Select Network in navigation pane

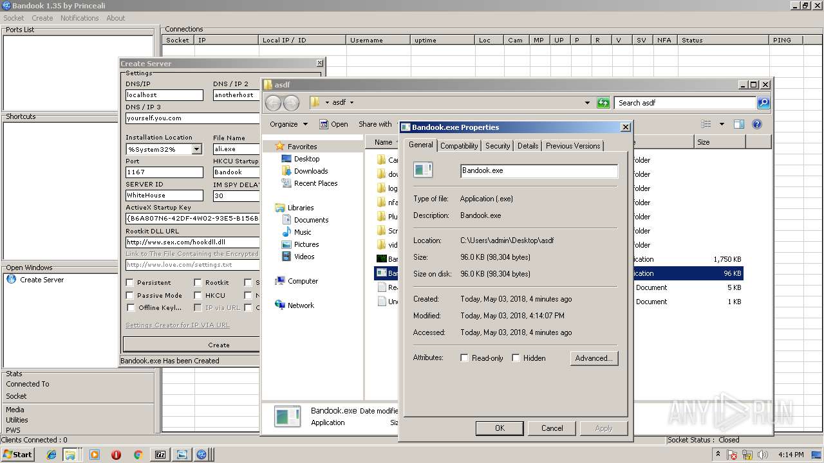(x=301, y=305)
